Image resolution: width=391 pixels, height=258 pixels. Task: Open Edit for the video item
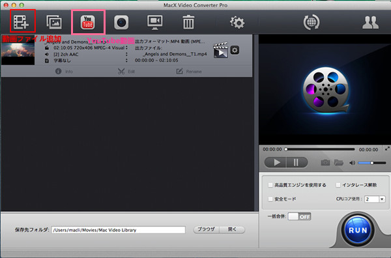pyautogui.click(x=126, y=72)
